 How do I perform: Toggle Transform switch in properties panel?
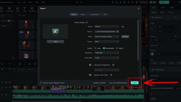click(152, 17)
